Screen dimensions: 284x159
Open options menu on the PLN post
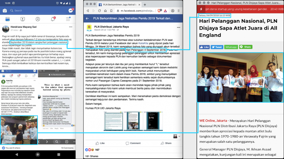(x=179, y=27)
